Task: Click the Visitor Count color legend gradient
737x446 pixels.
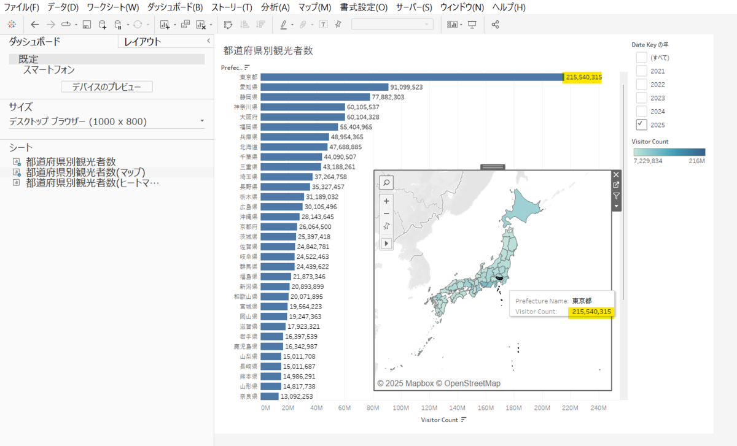Action: [668, 152]
